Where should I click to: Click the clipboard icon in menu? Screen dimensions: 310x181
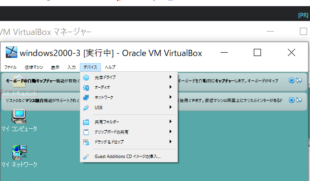tap(86, 132)
